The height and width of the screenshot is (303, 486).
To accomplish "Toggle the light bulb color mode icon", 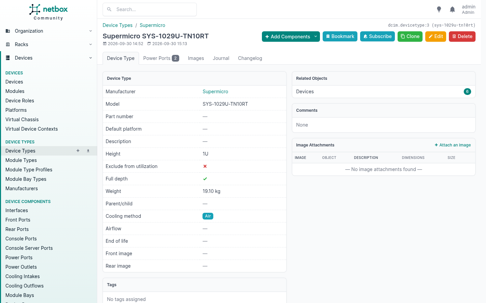I will pyautogui.click(x=439, y=9).
